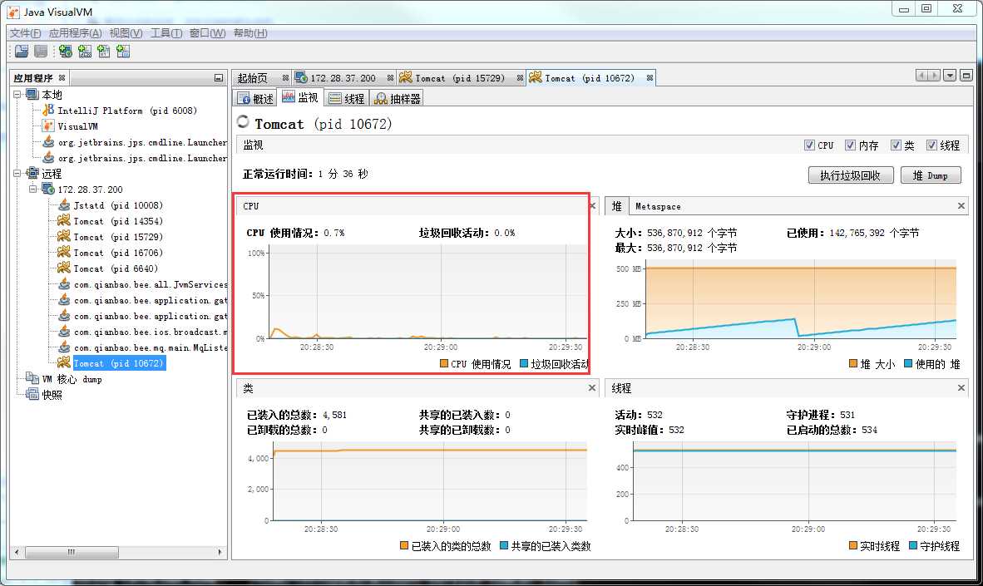Switch to the 抽样器 sampler tab
This screenshot has width=983, height=586.
tap(398, 98)
